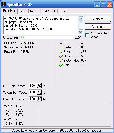Click the CPU Usage progress bar
Image resolution: width=114 pixels, height=133 pixels.
(46, 37)
